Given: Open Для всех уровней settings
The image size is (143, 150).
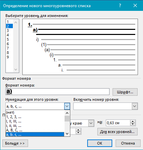Looking at the screenshot, I should pos(117,132).
